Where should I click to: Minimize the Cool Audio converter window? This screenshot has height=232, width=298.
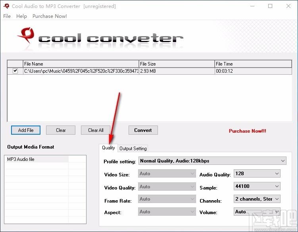(252, 6)
